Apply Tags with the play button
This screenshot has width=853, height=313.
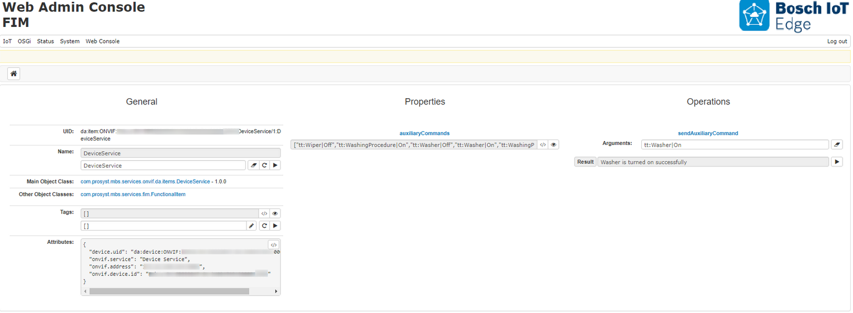click(x=275, y=226)
